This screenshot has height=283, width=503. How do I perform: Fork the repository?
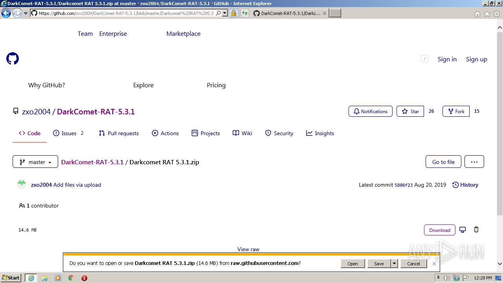point(456,111)
